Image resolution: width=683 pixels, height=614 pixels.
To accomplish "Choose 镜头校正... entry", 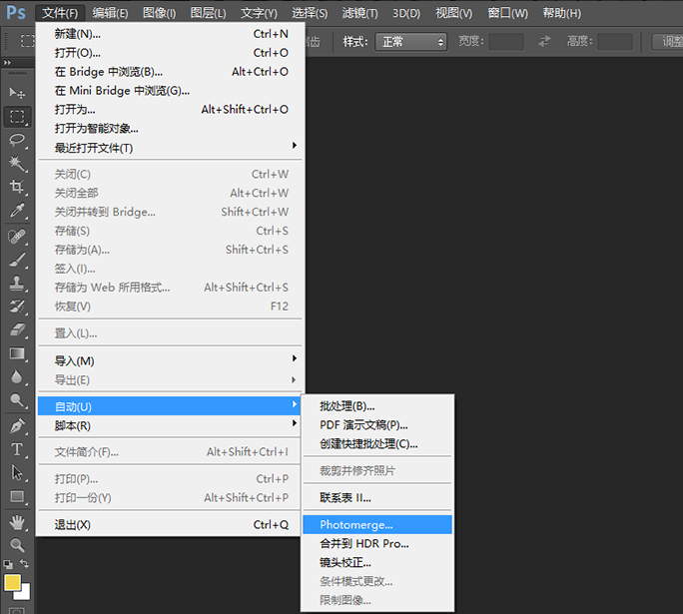I will (377, 563).
